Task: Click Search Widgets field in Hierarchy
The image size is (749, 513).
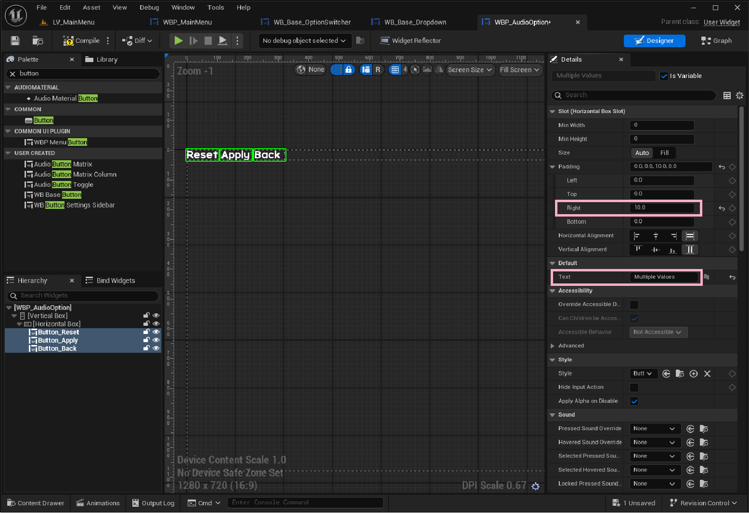Action: tap(83, 295)
